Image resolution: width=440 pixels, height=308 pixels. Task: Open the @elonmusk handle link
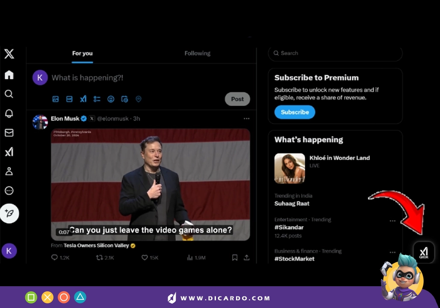(113, 119)
